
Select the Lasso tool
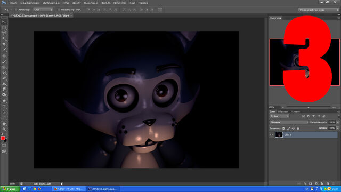point(4,33)
